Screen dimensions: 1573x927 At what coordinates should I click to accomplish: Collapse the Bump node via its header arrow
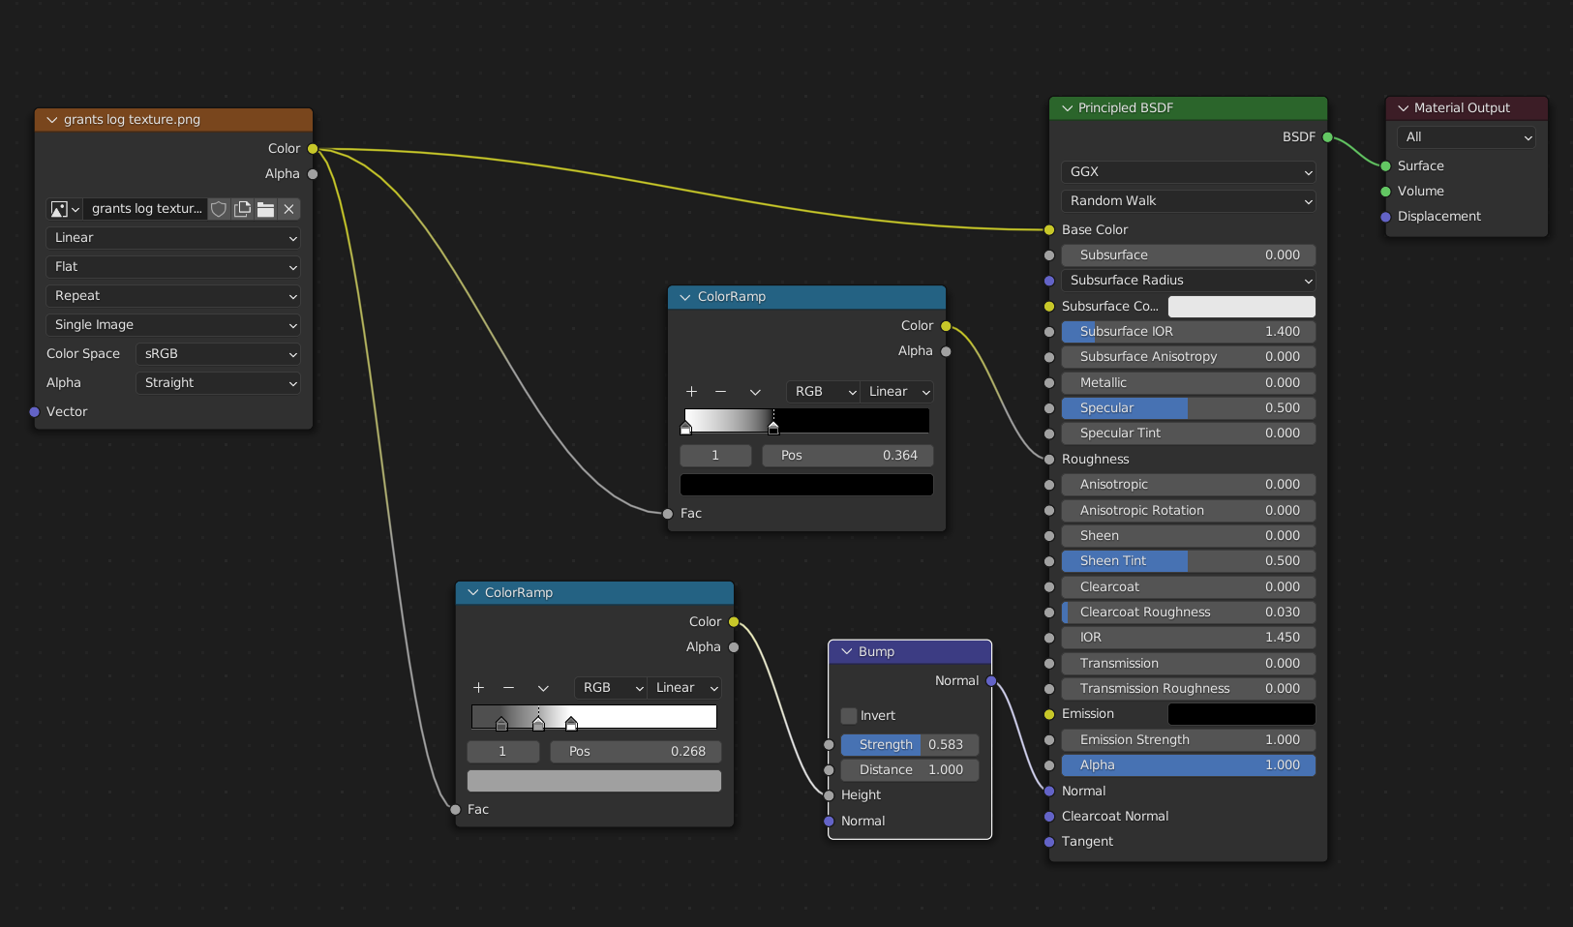[x=847, y=652]
